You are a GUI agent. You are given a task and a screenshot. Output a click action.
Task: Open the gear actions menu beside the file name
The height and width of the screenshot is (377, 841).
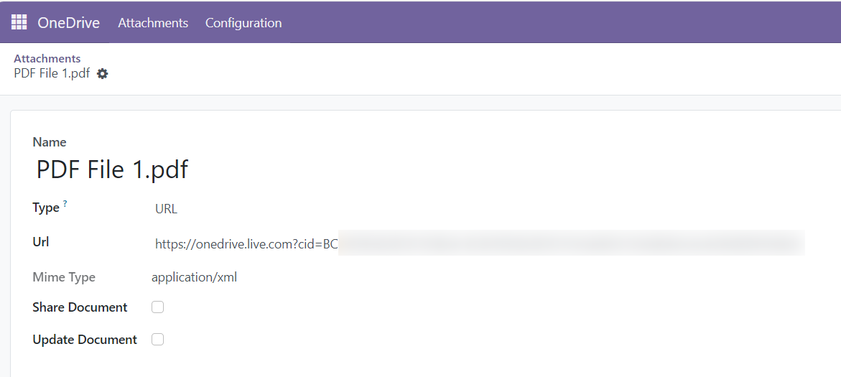[x=103, y=73]
